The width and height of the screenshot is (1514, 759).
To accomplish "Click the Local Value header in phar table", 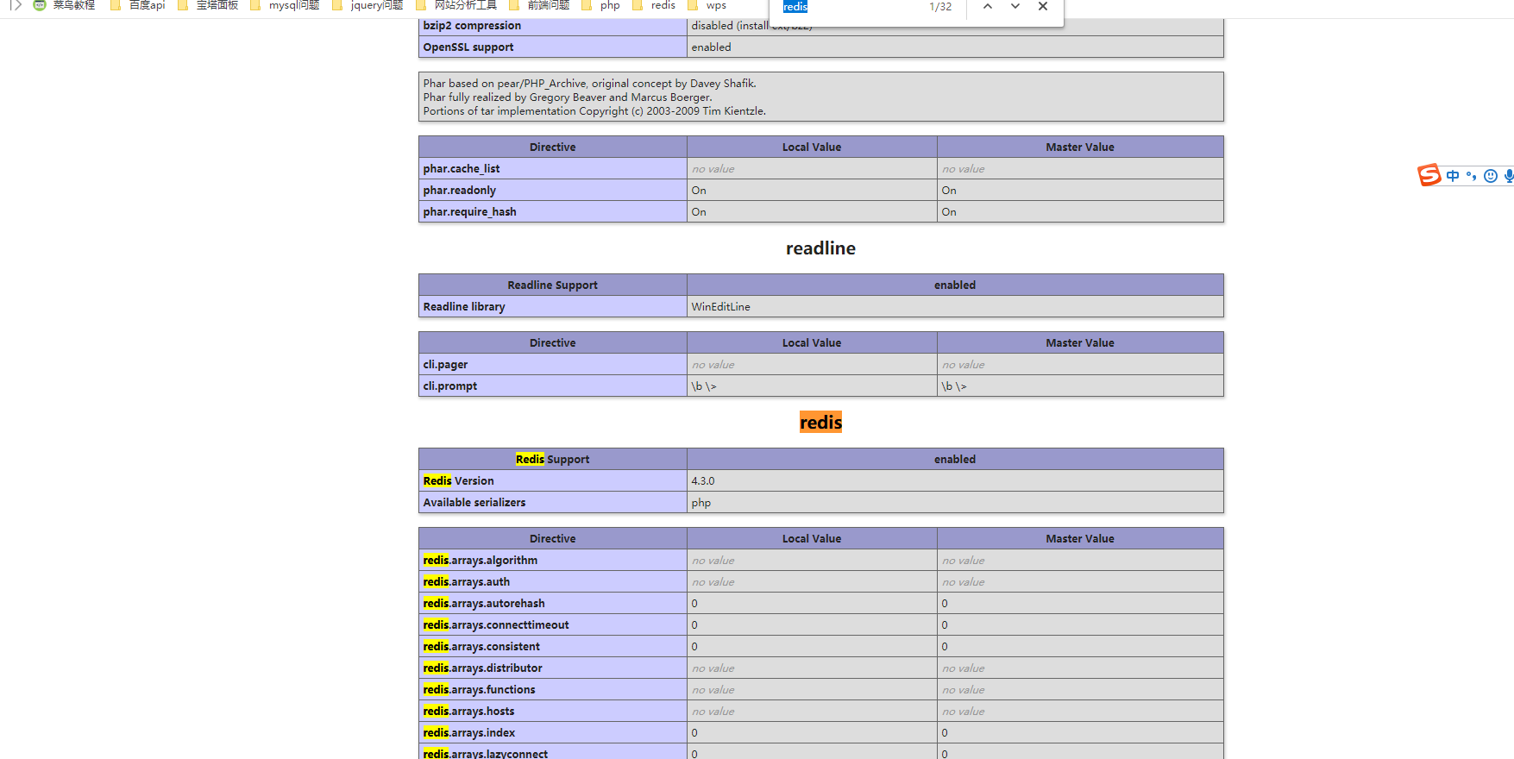I will (812, 147).
